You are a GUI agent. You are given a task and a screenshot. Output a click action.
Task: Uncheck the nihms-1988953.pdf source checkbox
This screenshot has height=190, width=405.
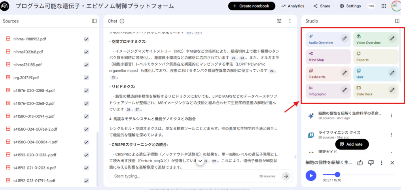86,39
